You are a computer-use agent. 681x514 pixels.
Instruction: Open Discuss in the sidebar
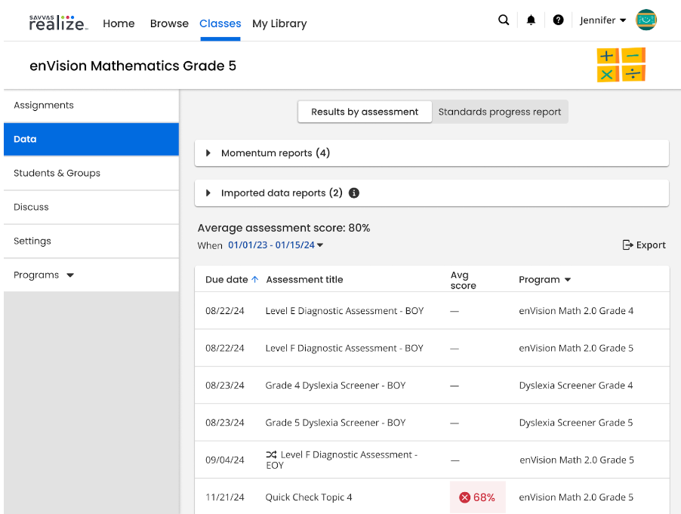click(x=91, y=207)
